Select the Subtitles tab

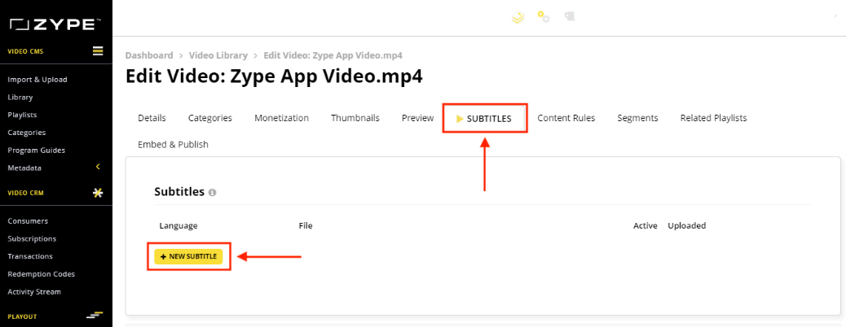pyautogui.click(x=484, y=119)
